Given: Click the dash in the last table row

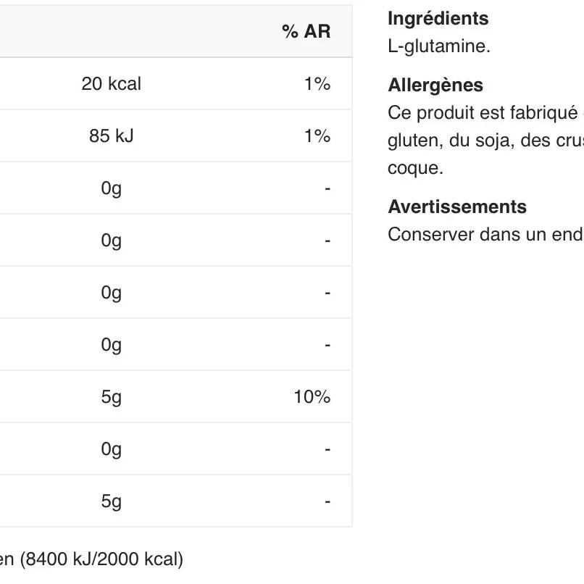Looking at the screenshot, I should (x=328, y=501).
